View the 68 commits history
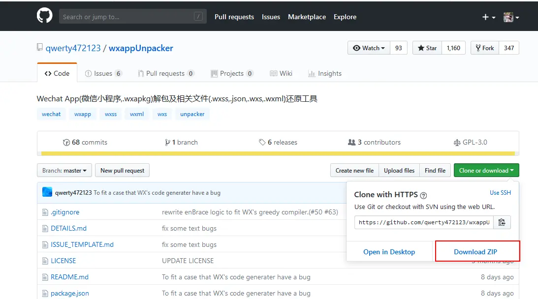538x299 pixels. (85, 142)
